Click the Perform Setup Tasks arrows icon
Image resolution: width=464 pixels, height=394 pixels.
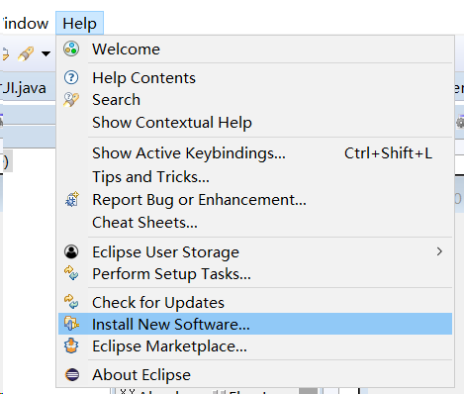tap(71, 273)
